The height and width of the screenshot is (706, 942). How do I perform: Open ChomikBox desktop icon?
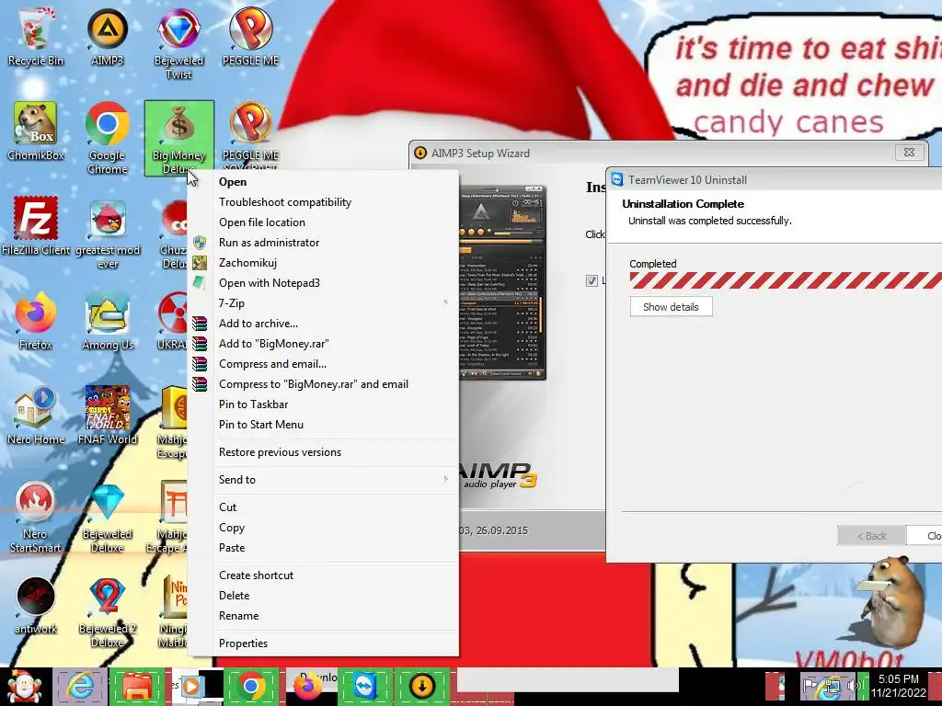(x=36, y=132)
